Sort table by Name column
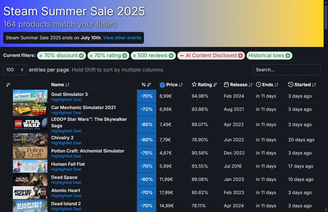Screen dimensions: 328x212 (x=60, y=85)
